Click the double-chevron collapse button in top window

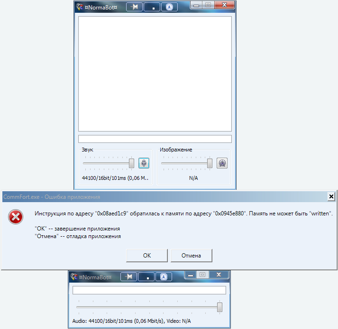[169, 7]
